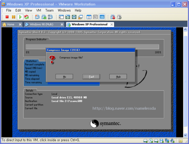Close the Home tab
The image size is (189, 144).
20,25
